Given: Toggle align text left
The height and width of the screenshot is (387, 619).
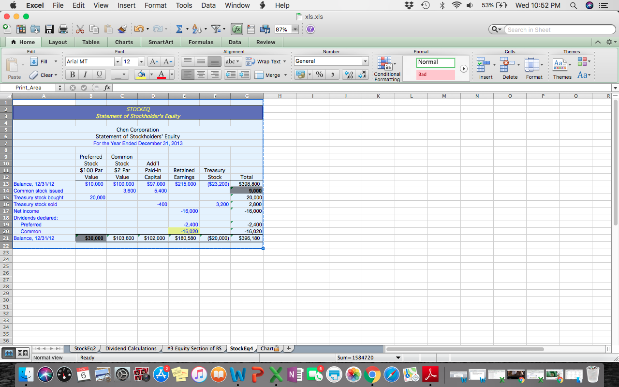Looking at the screenshot, I should pos(188,74).
